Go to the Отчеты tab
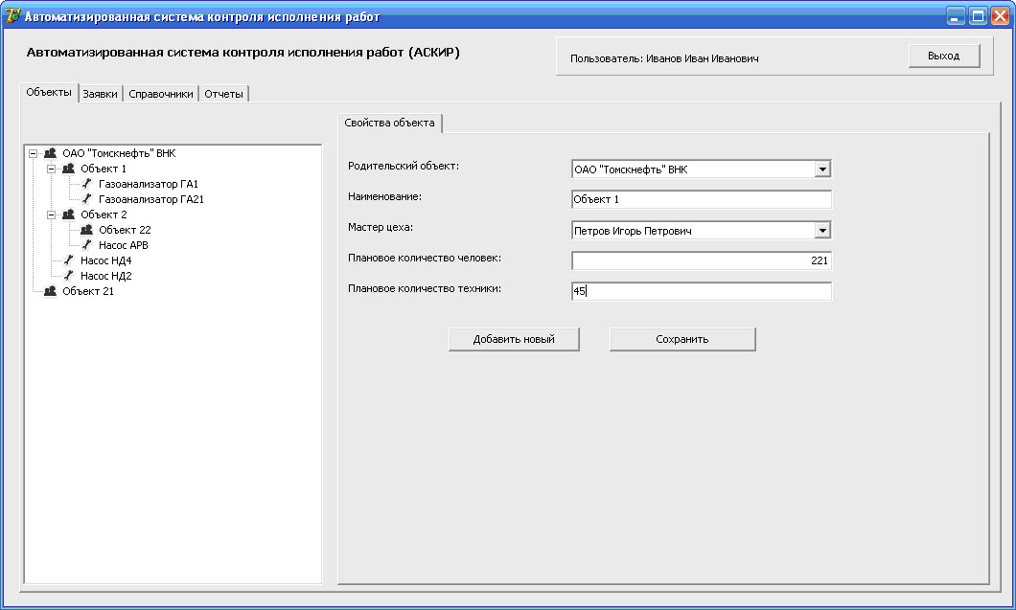Screen dimensions: 1016x610 click(x=223, y=94)
